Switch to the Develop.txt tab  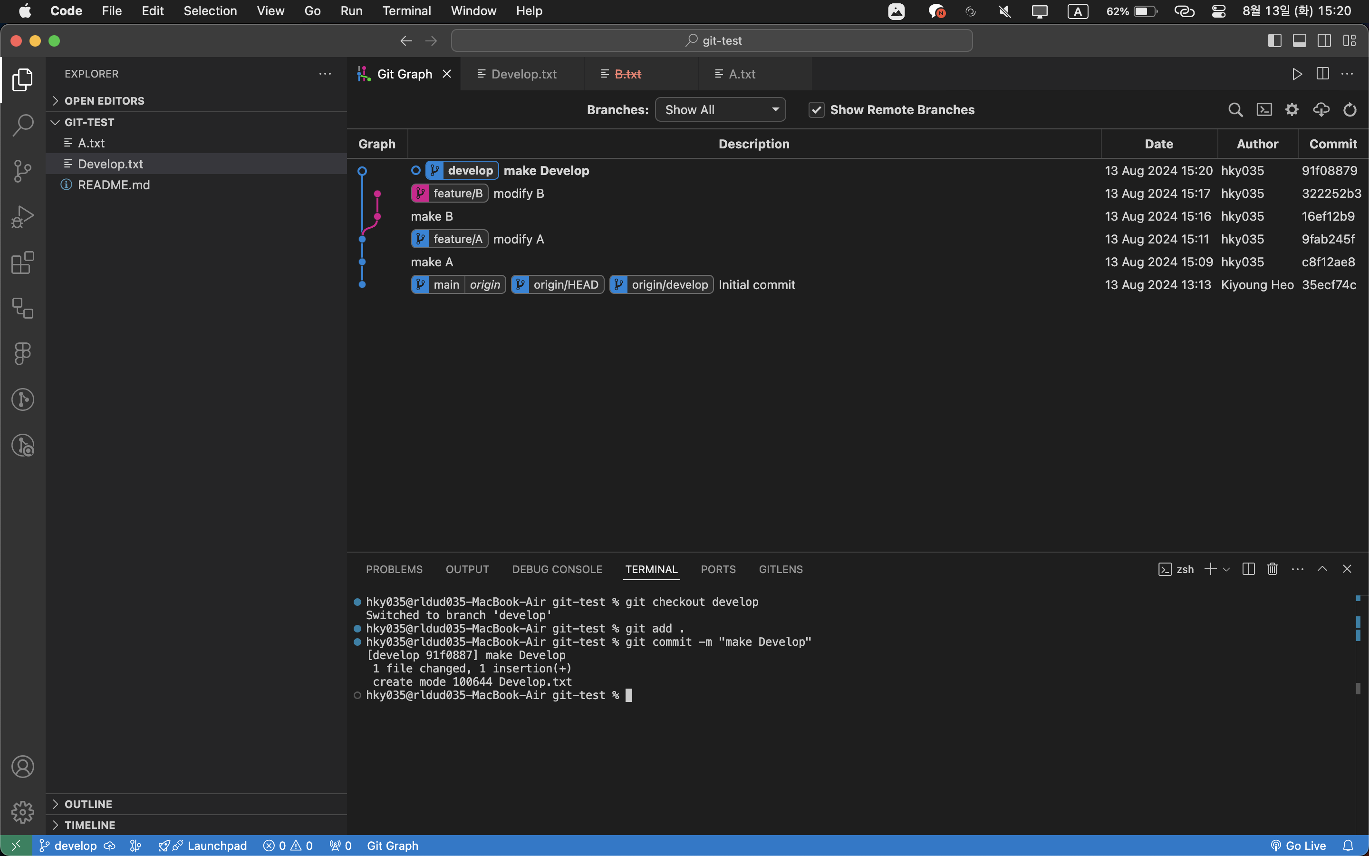pyautogui.click(x=523, y=74)
